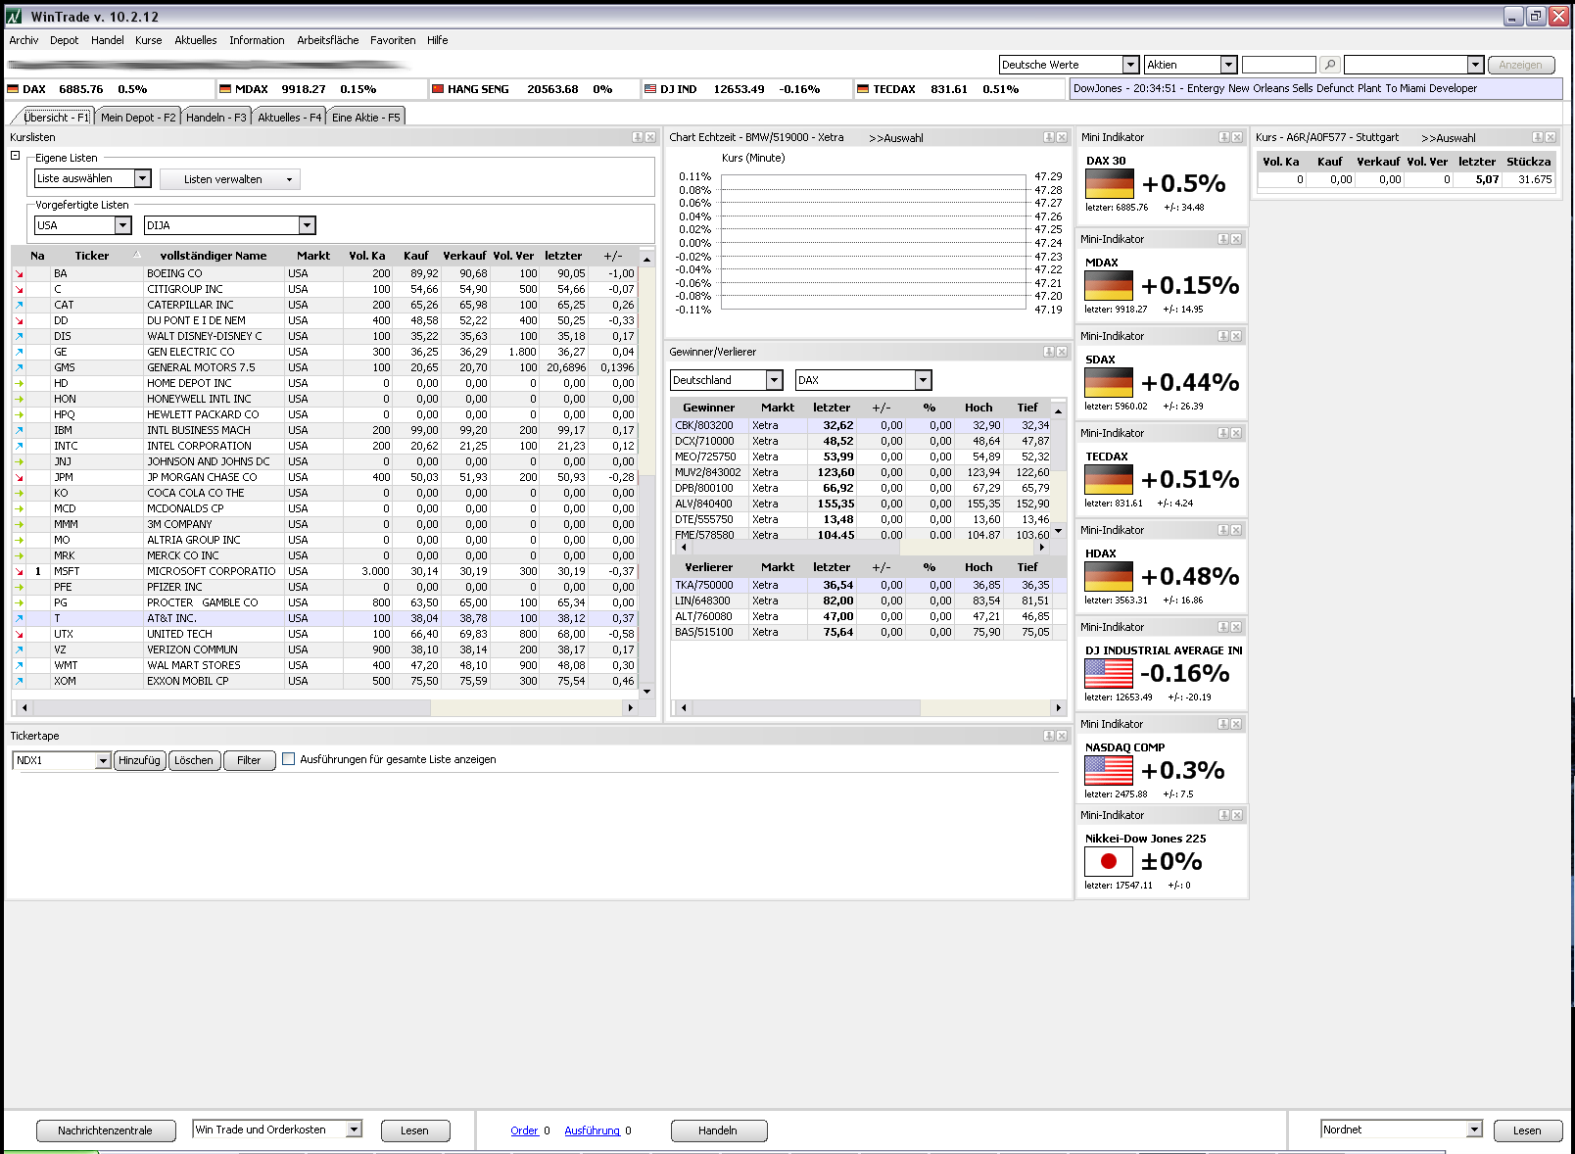Pin the Kurs A6R Stuttgart panel
The height and width of the screenshot is (1154, 1575).
pyautogui.click(x=1538, y=137)
